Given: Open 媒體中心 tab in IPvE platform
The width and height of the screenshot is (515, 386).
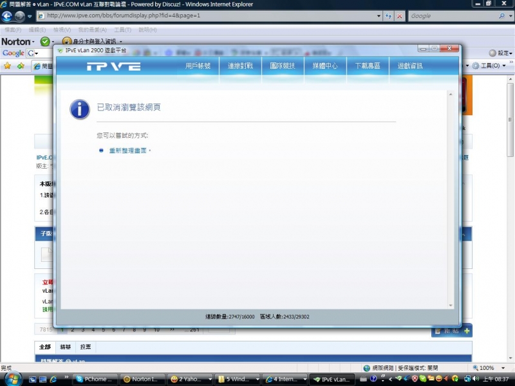Looking at the screenshot, I should click(325, 66).
